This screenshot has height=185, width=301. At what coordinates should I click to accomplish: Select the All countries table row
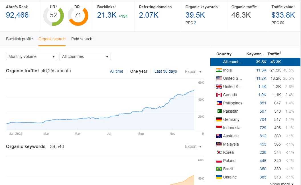pos(255,62)
